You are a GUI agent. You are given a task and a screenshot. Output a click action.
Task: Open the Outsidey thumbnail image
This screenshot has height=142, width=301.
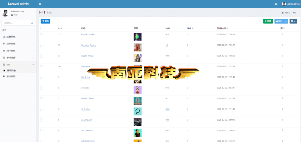(x=138, y=90)
